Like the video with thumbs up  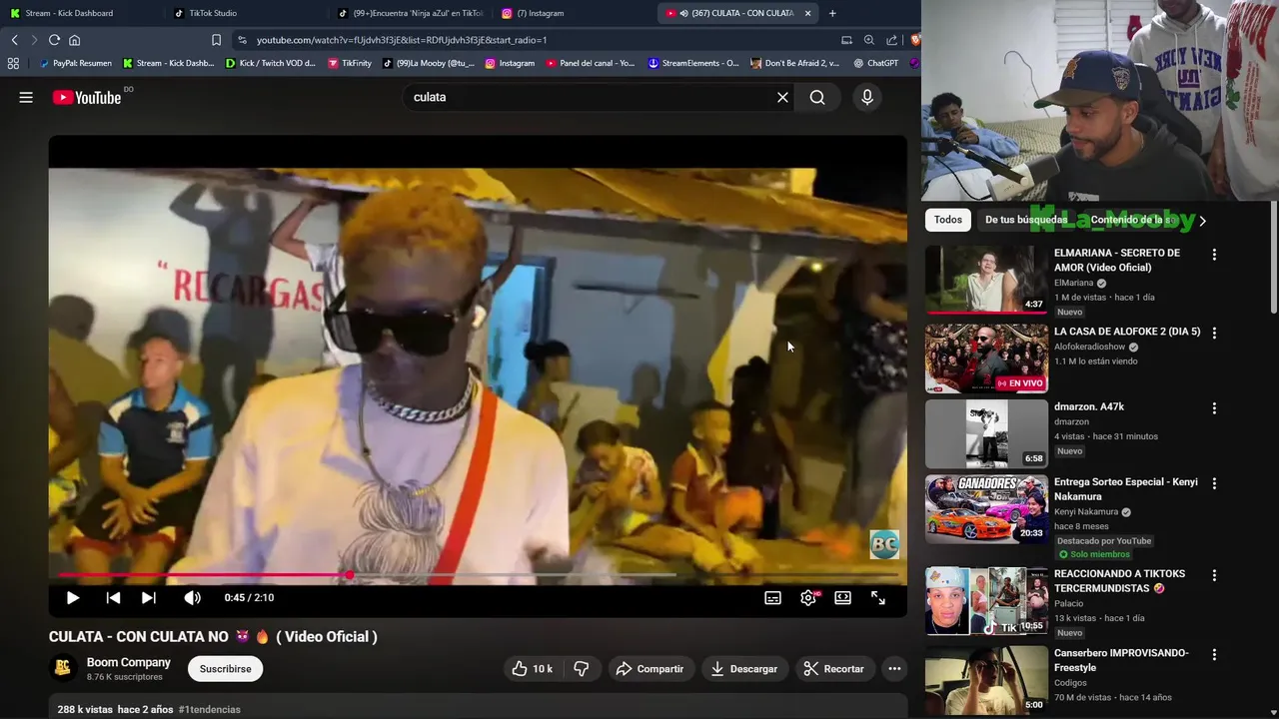pyautogui.click(x=533, y=669)
